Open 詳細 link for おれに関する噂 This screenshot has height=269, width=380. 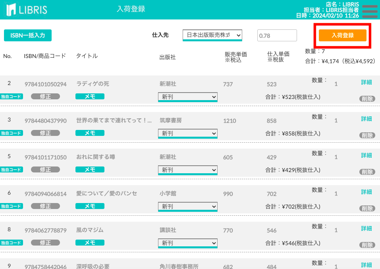pos(366,155)
